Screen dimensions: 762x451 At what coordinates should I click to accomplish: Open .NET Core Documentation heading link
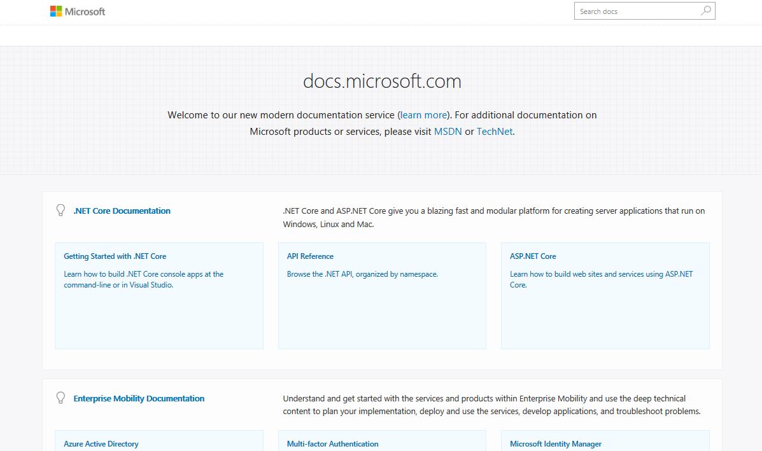[122, 211]
